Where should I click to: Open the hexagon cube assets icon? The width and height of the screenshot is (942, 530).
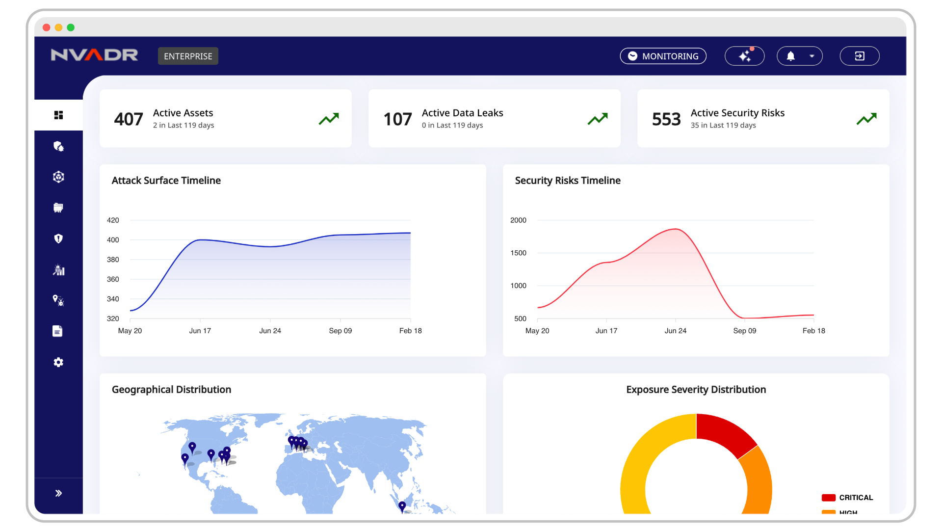(58, 177)
